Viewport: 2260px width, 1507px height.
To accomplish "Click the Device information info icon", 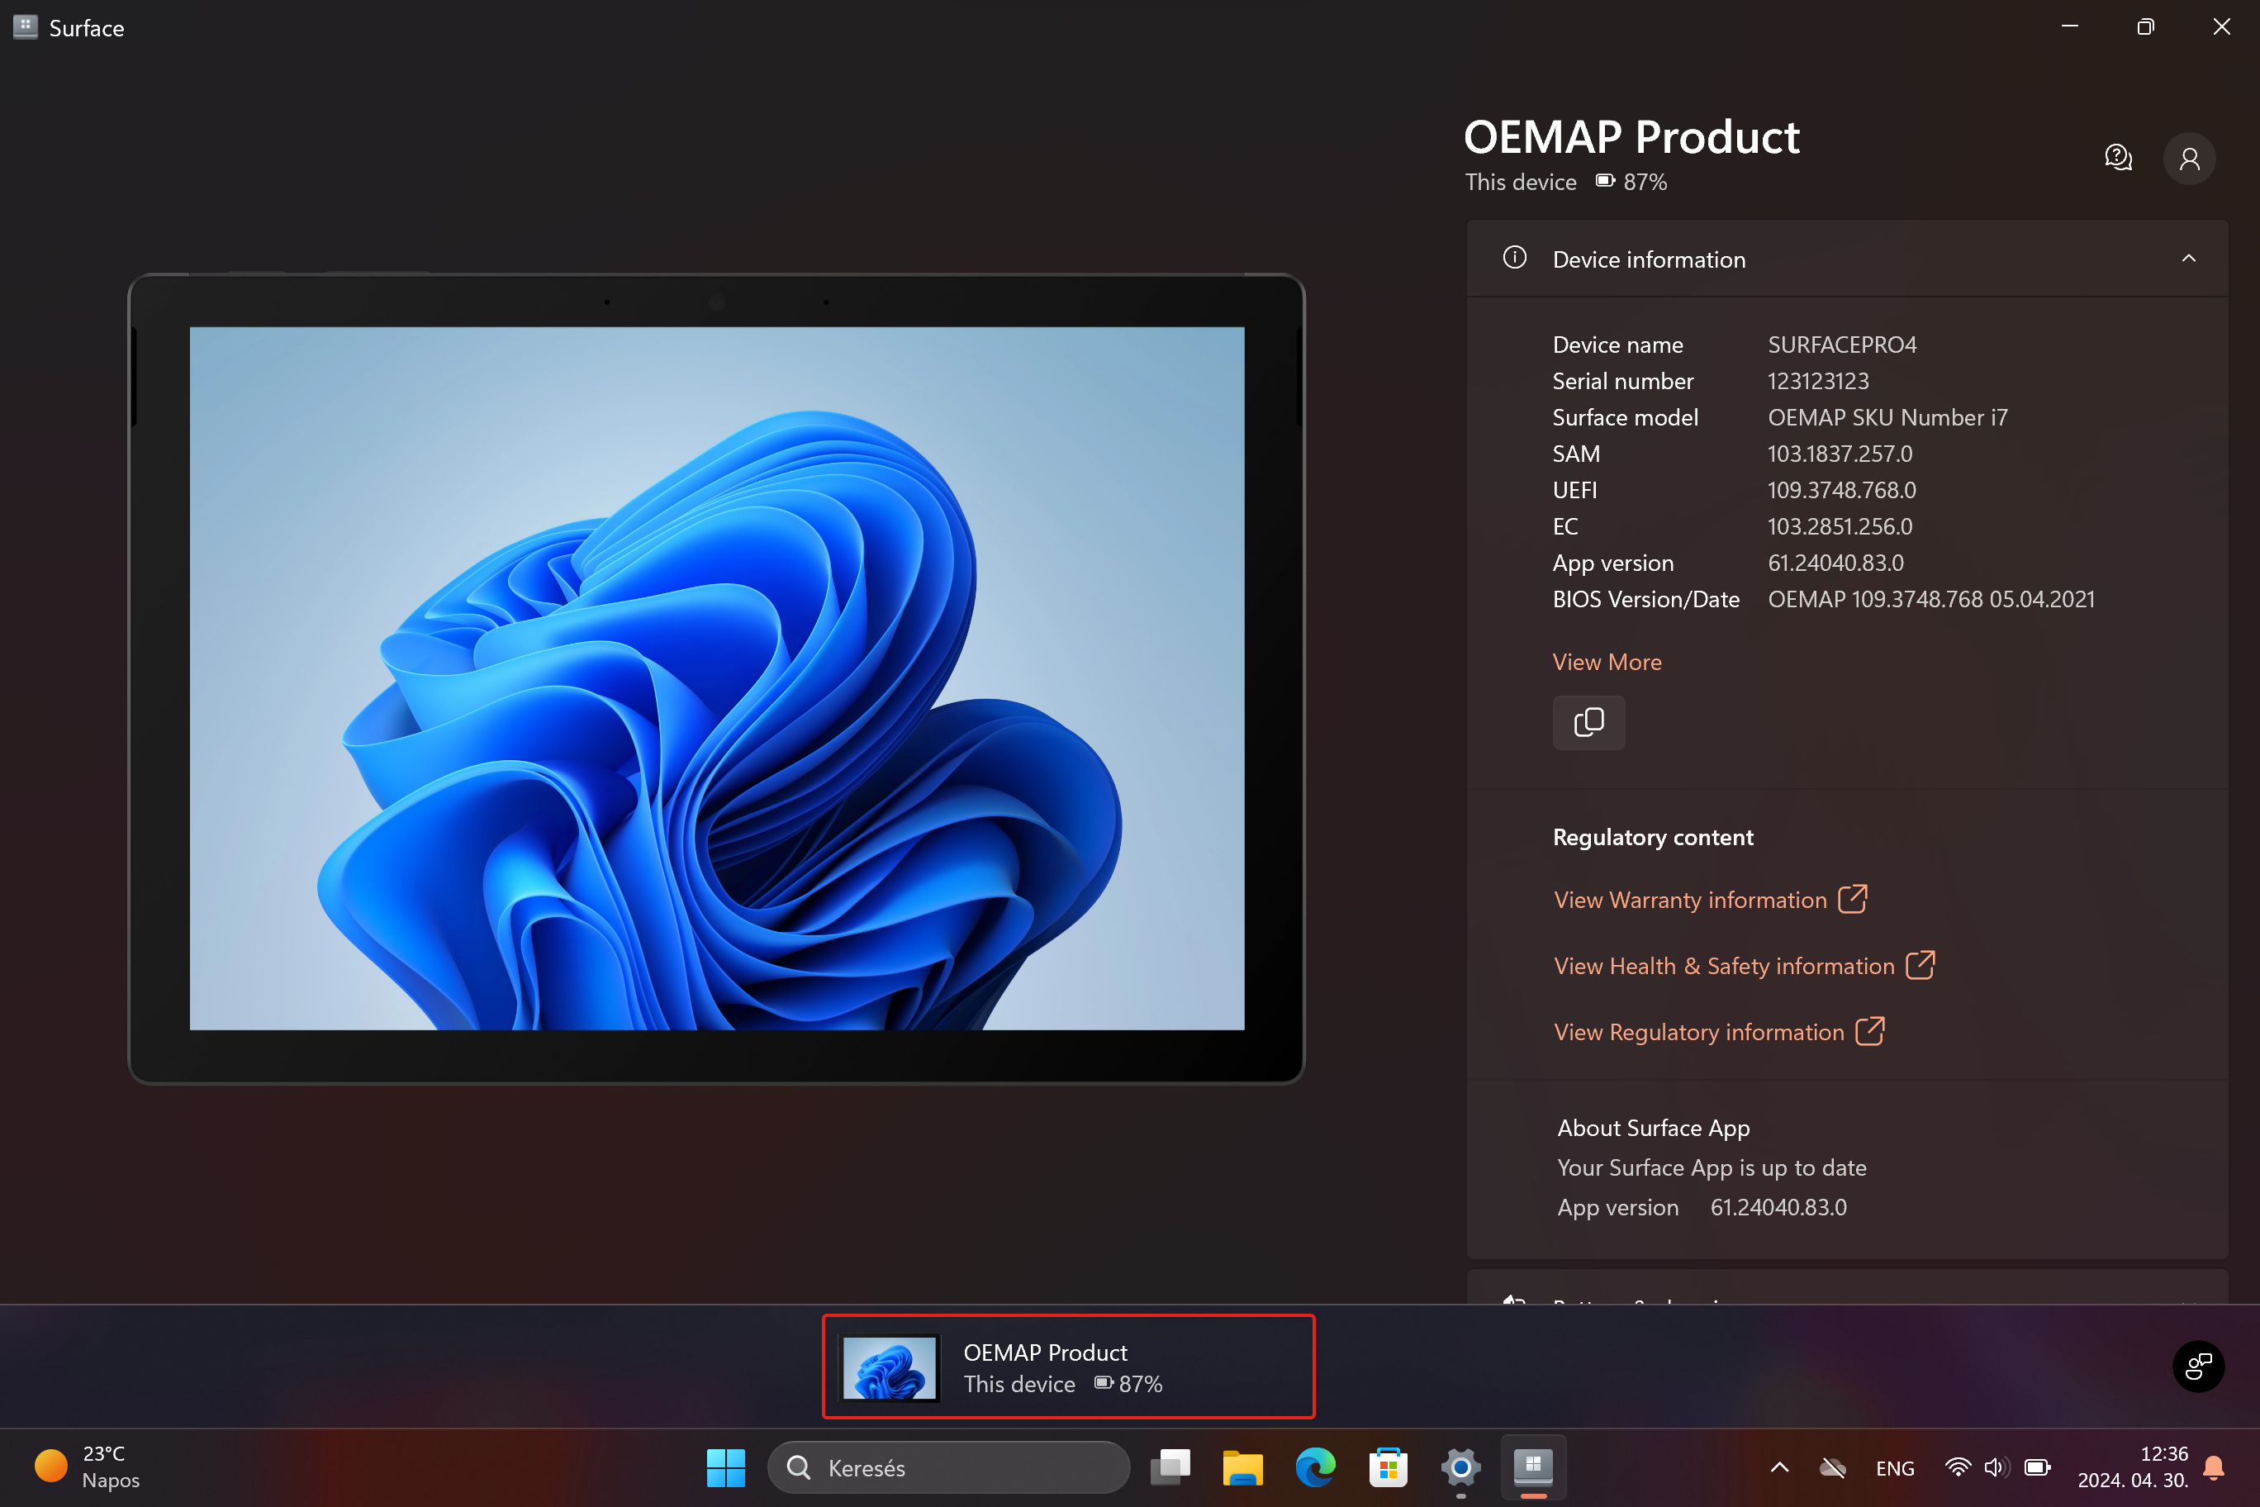I will (1514, 258).
